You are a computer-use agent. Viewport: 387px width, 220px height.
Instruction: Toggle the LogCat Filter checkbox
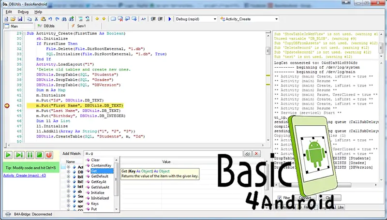pos(279,198)
